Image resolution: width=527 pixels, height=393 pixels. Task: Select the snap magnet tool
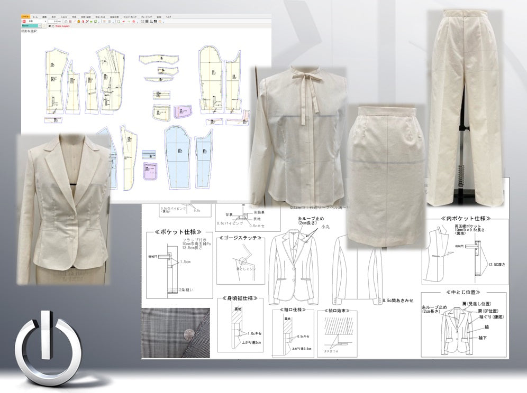coord(67,22)
